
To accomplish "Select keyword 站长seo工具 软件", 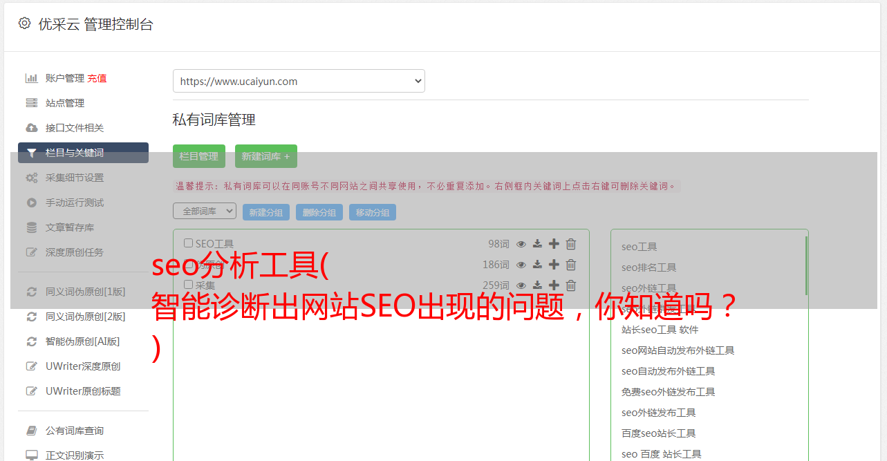I will 660,330.
